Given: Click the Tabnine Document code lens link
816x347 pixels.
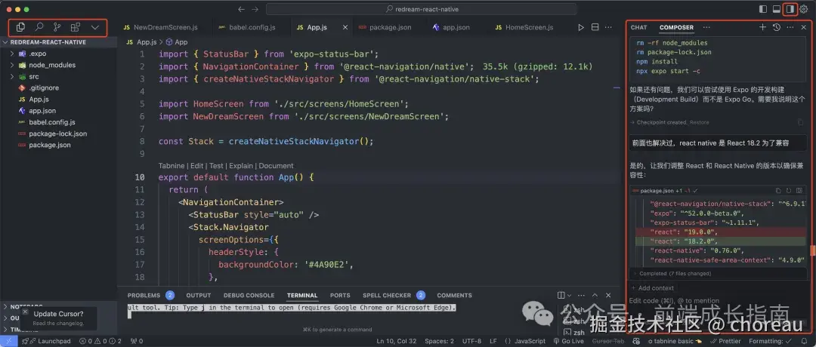Looking at the screenshot, I should (276, 166).
